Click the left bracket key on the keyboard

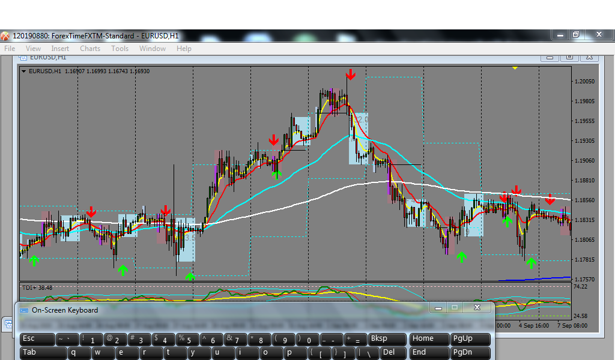[x=320, y=353]
